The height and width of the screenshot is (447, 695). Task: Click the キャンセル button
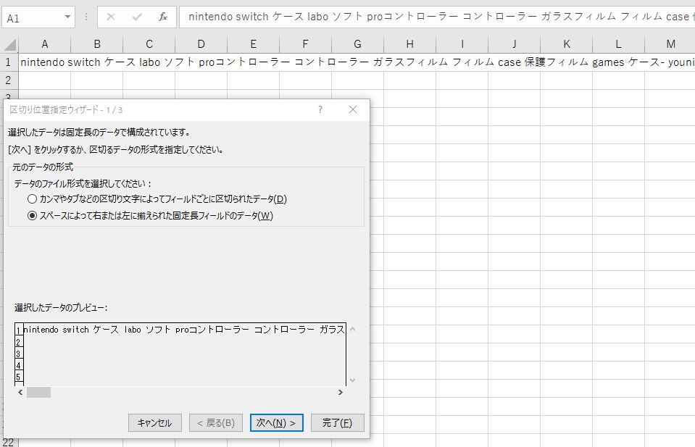coord(154,422)
